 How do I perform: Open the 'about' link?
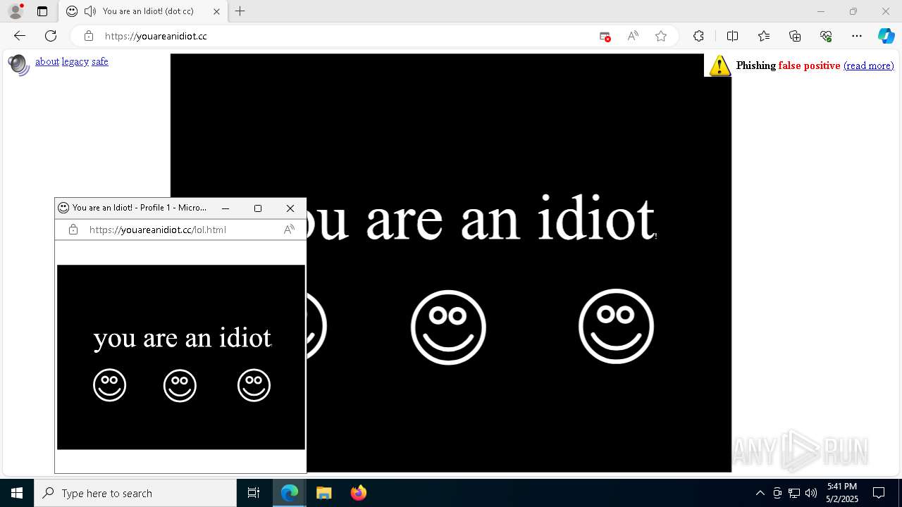tap(47, 61)
